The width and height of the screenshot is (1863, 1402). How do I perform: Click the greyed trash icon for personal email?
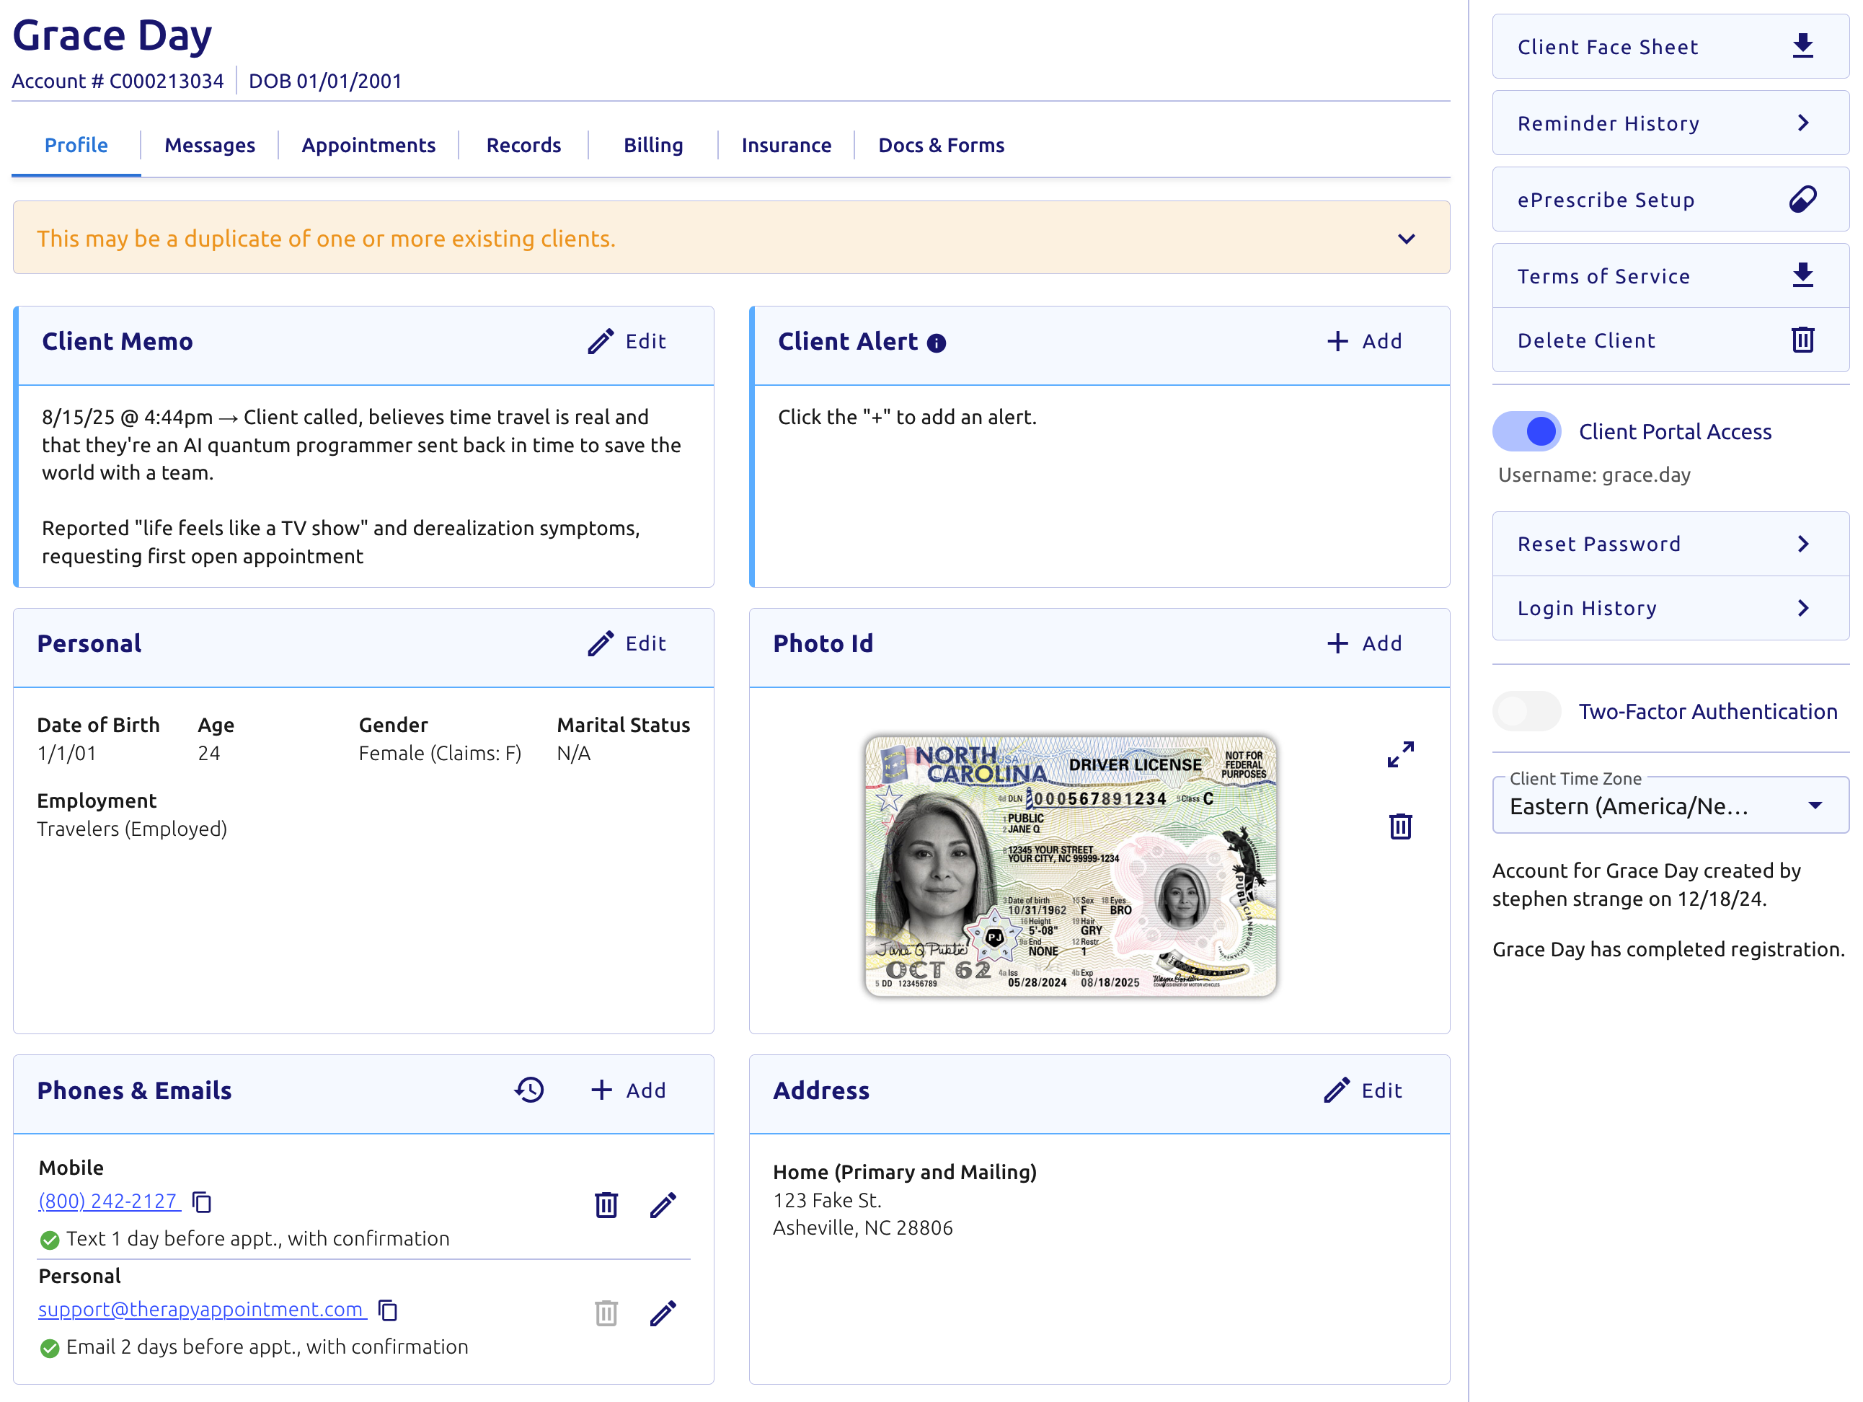pos(606,1313)
